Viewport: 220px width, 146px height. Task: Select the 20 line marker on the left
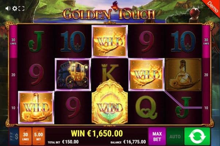coord(13,75)
